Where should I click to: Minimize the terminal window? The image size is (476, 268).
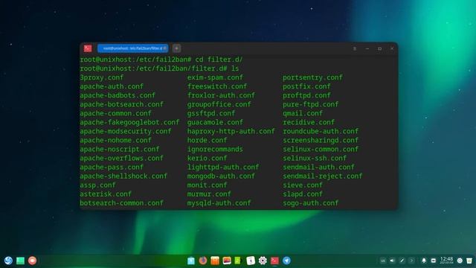pos(367,48)
